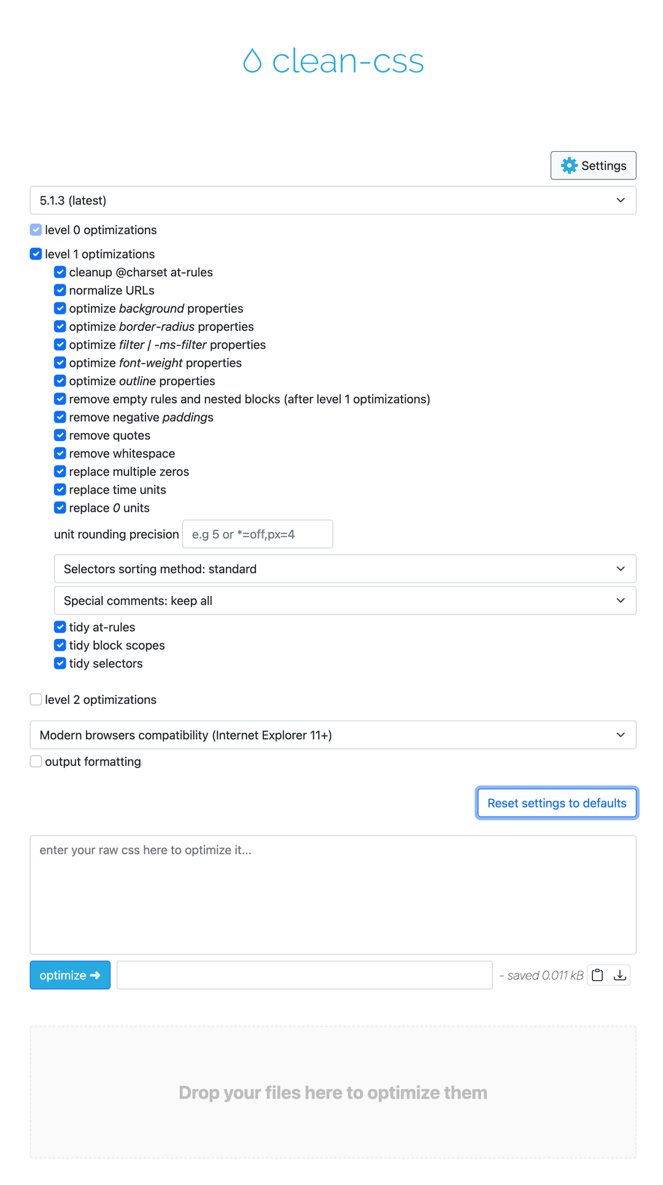The width and height of the screenshot is (663, 1185).
Task: Expand Selectors sorting method dropdown
Action: pos(345,569)
